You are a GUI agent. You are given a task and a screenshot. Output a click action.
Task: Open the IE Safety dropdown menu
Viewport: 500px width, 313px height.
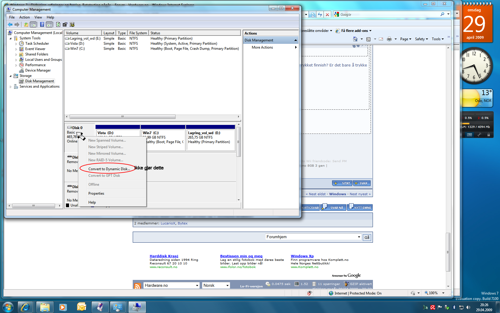click(421, 39)
